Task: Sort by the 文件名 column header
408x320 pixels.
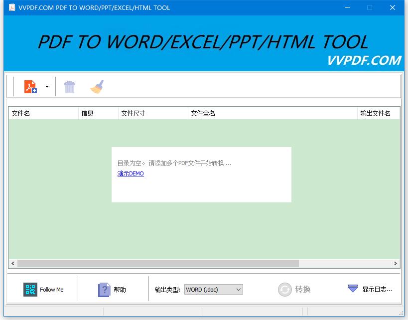Action: click(43, 113)
